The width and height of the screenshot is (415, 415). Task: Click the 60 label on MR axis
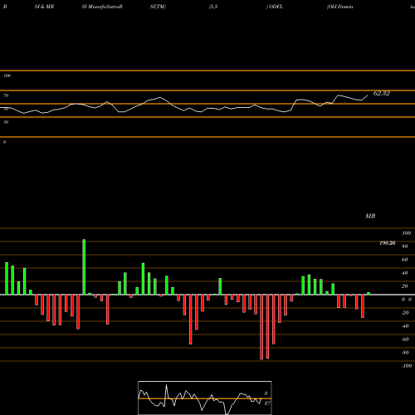click(x=405, y=260)
